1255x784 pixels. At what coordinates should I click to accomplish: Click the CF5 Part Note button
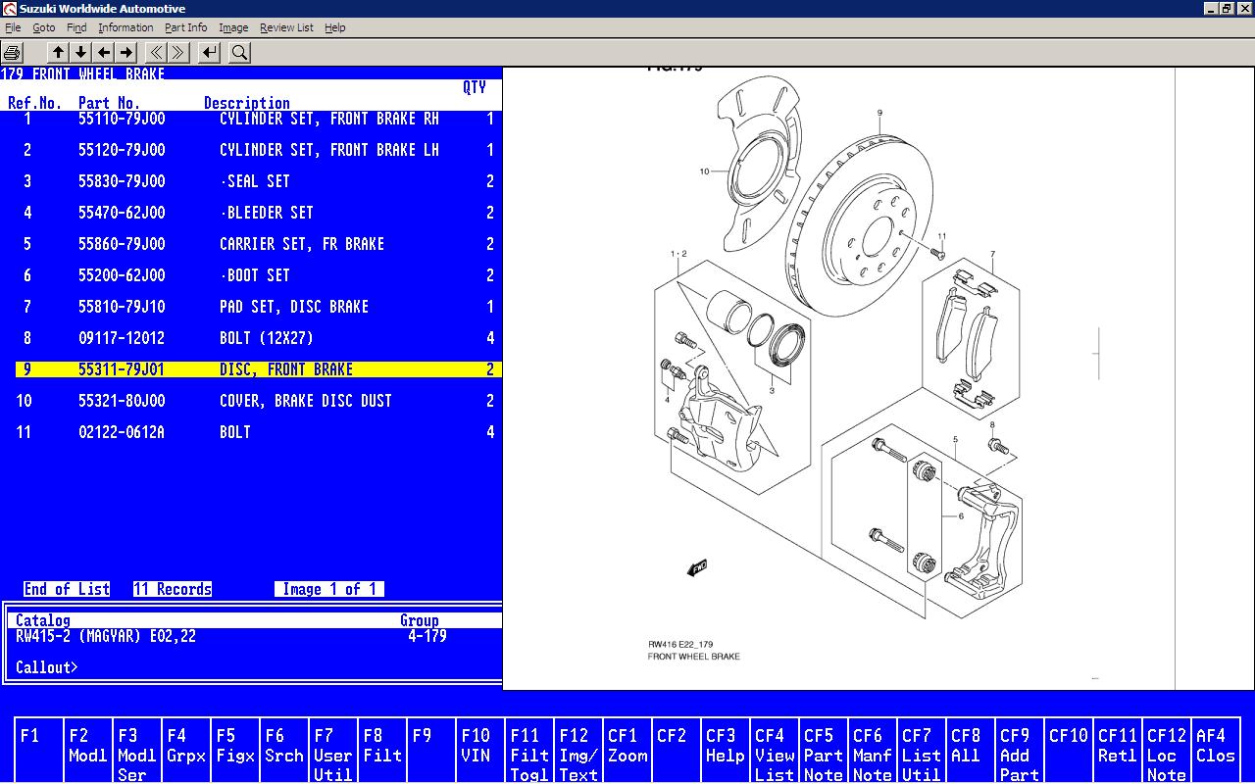tap(824, 751)
